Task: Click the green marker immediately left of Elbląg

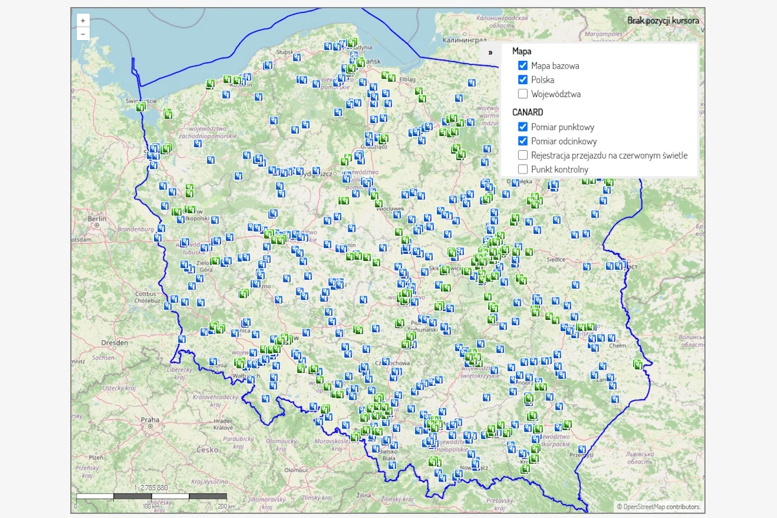Action: pos(390,78)
